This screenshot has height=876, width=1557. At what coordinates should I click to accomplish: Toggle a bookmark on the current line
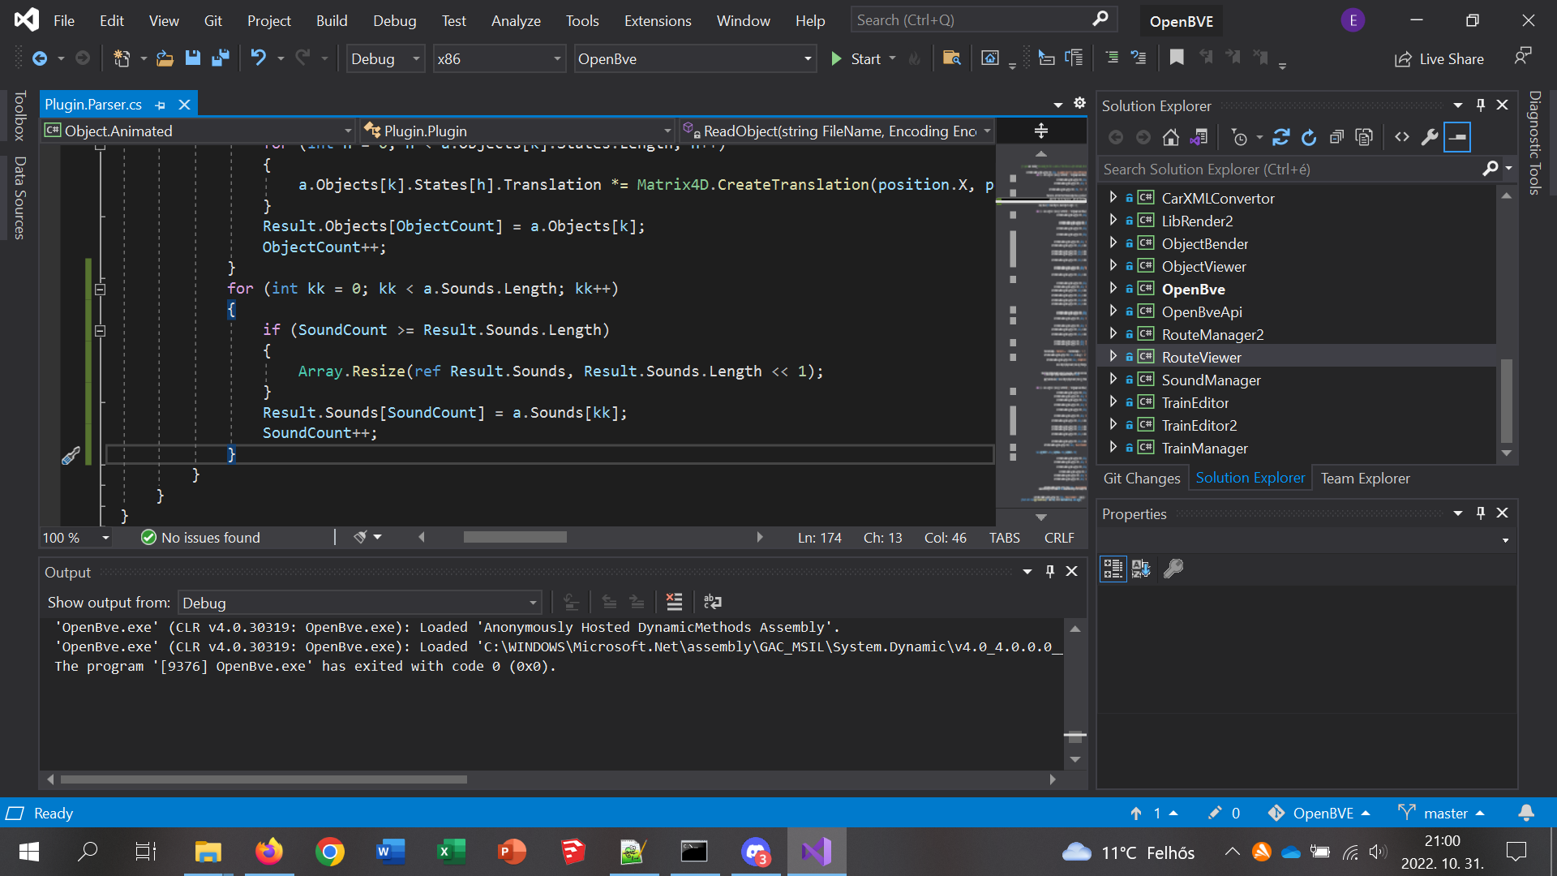tap(1177, 58)
